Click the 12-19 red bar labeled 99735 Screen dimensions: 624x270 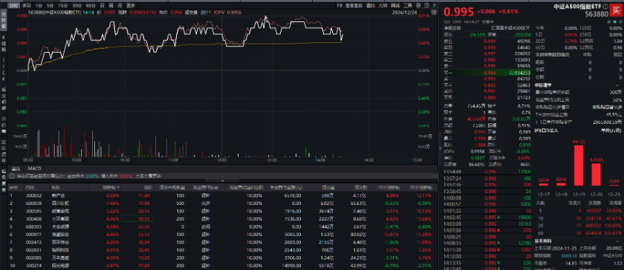(x=579, y=165)
